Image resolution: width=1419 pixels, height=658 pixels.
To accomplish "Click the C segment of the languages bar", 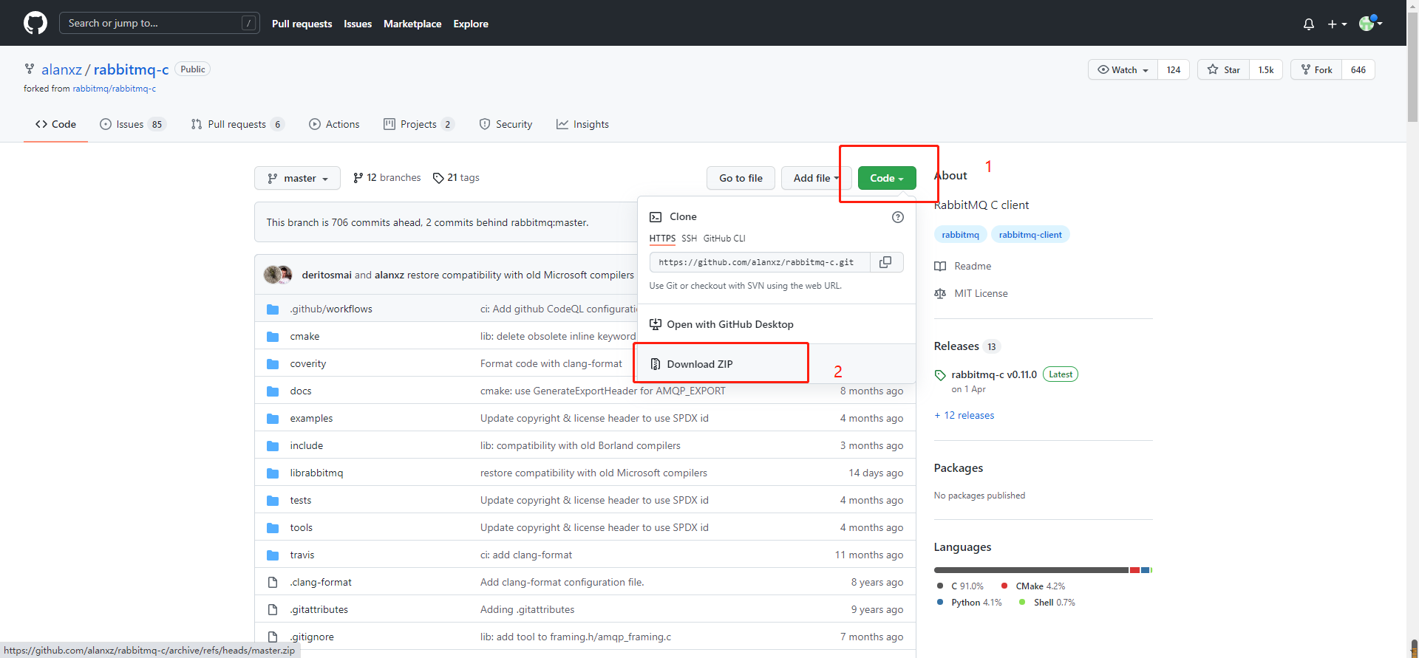I will [1031, 570].
